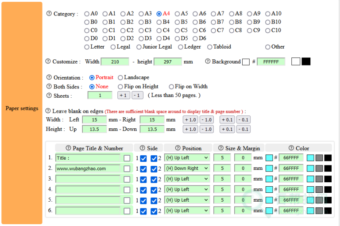Click the help icon beside Sheets

point(49,96)
